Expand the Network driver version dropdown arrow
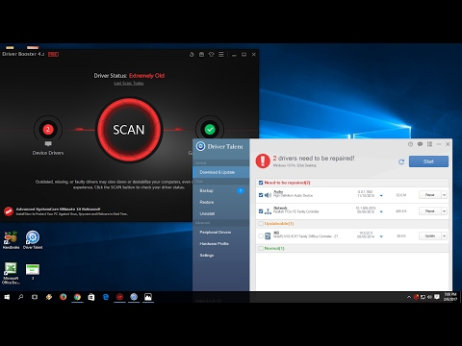The image size is (462, 346). (x=381, y=211)
